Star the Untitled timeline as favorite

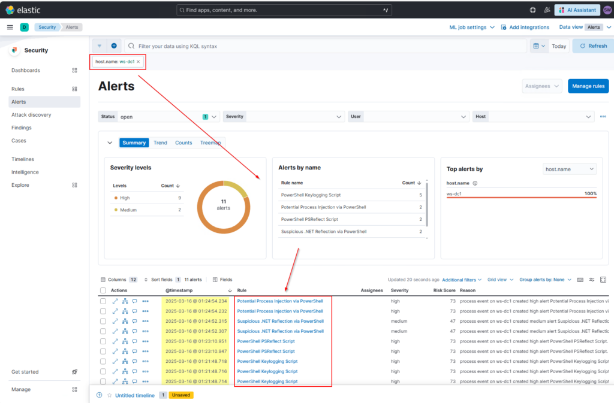click(110, 395)
